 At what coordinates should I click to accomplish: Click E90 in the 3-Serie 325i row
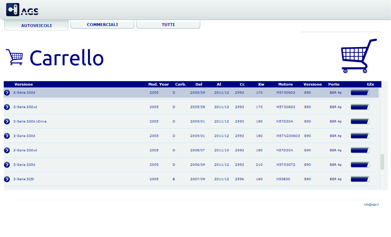click(308, 179)
